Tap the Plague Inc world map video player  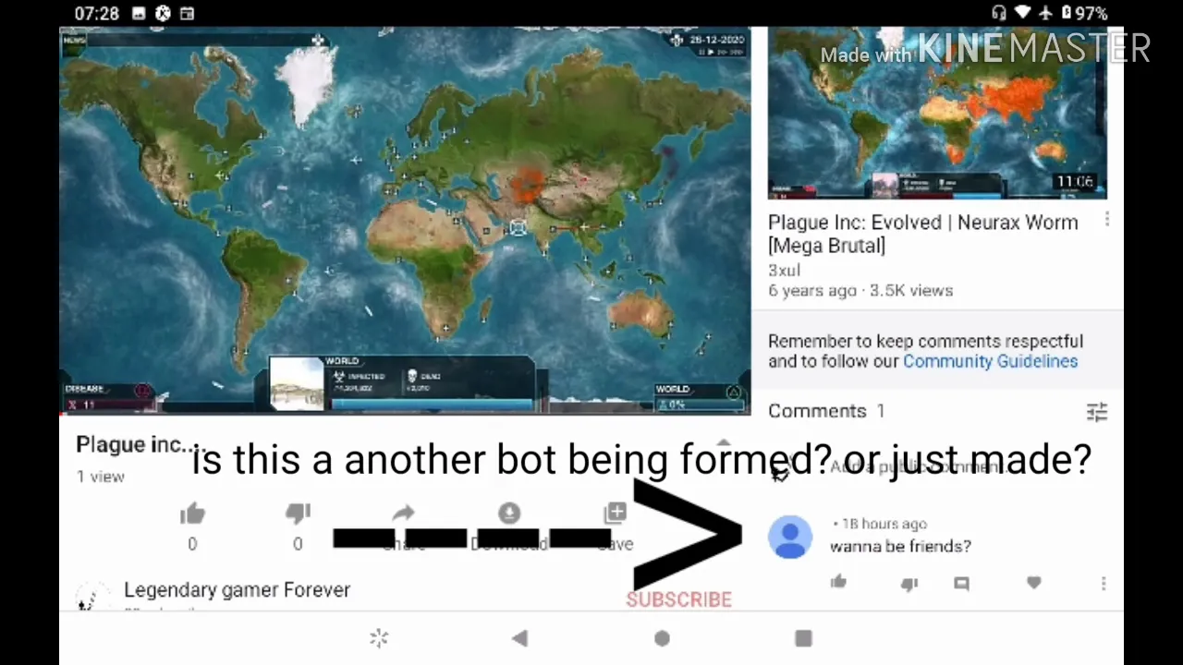(x=405, y=220)
